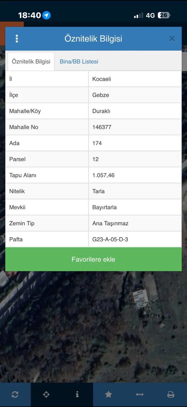Open favorites with the star icon
Screen dimensions: 187x407
tap(109, 395)
